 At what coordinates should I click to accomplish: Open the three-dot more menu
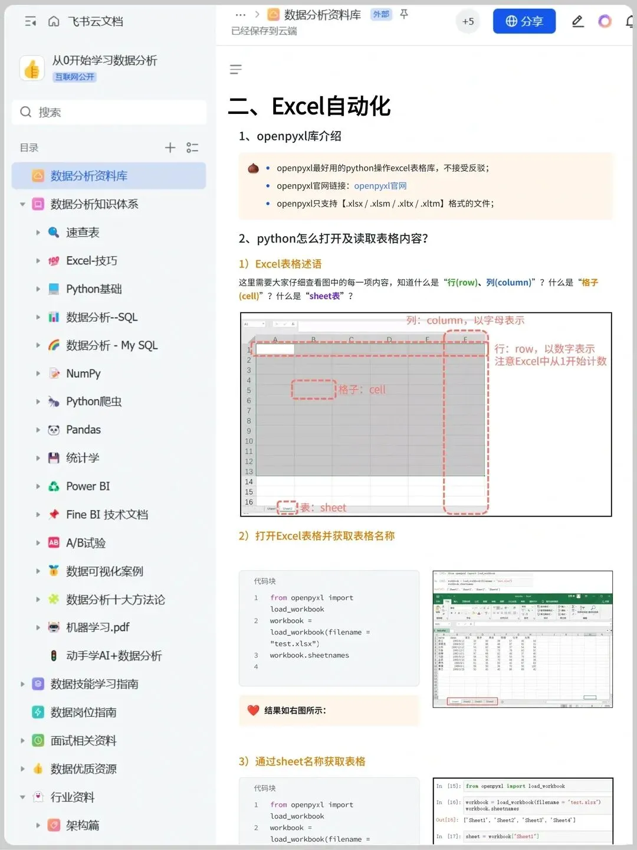240,15
